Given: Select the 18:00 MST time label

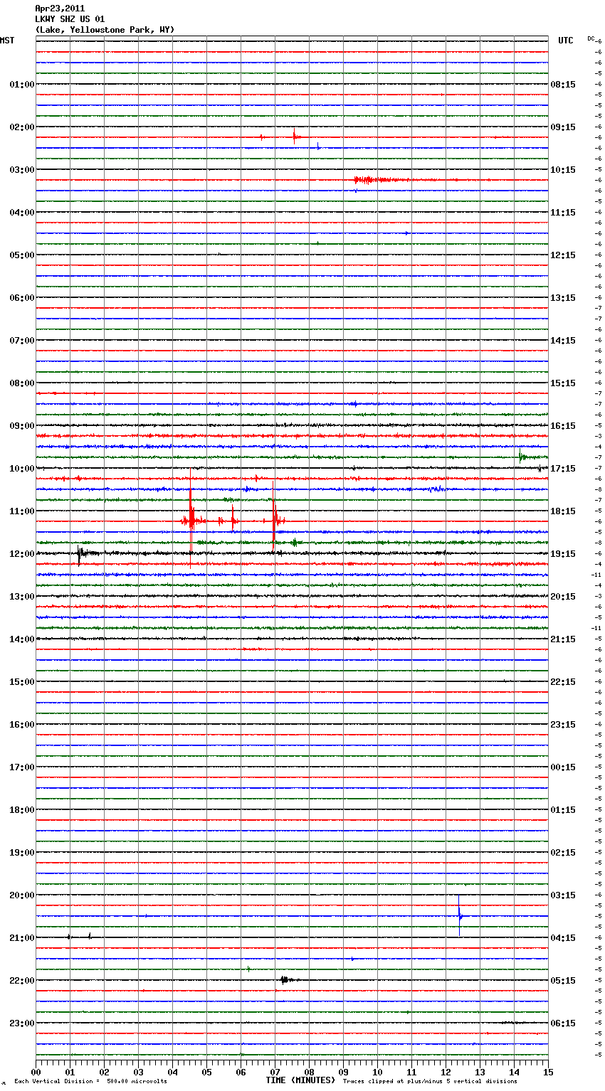Looking at the screenshot, I should 21,809.
